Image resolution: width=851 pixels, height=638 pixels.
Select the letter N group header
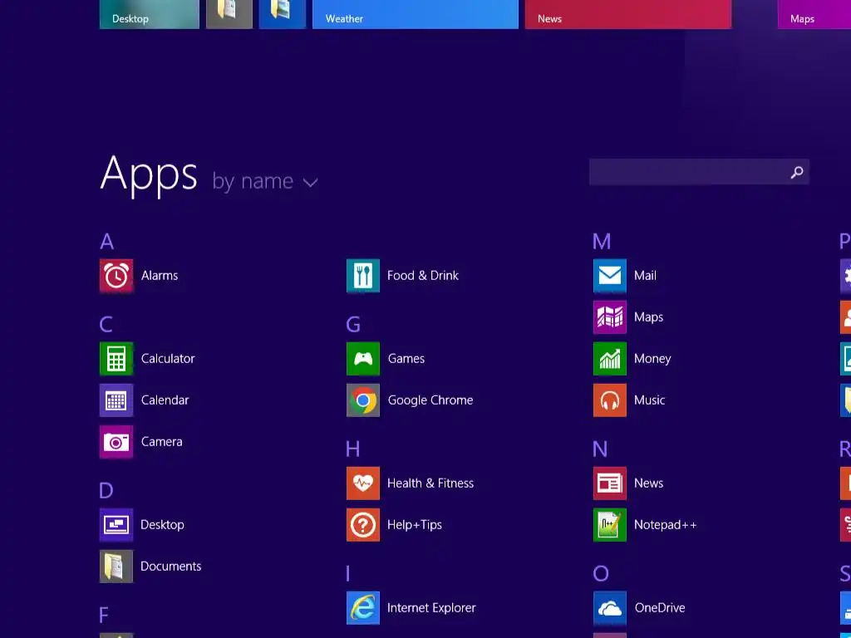click(x=600, y=449)
